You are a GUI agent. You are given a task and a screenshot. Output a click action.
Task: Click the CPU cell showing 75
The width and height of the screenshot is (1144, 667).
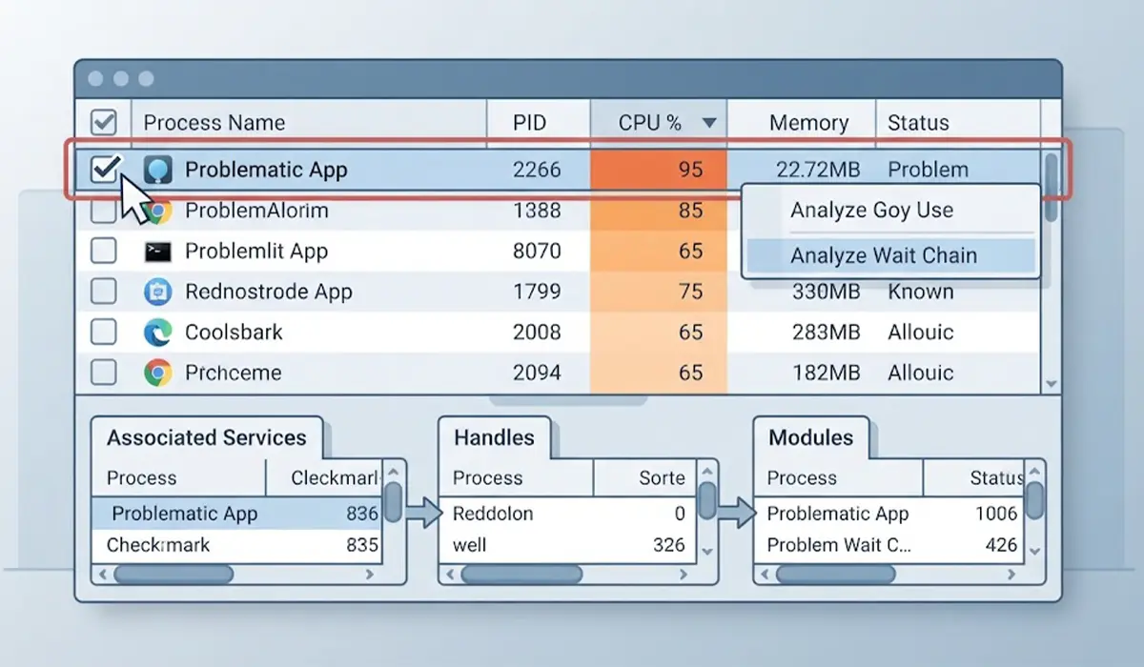click(x=659, y=292)
